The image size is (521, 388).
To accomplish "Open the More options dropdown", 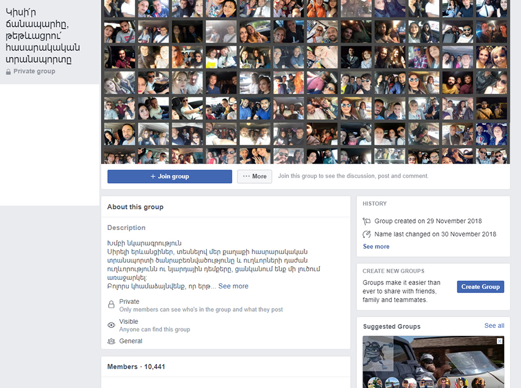I will (255, 176).
